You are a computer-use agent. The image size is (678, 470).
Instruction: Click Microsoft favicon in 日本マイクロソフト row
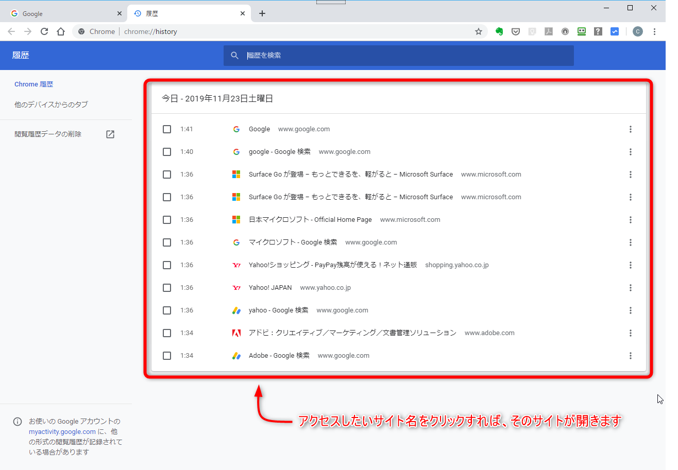pyautogui.click(x=236, y=220)
